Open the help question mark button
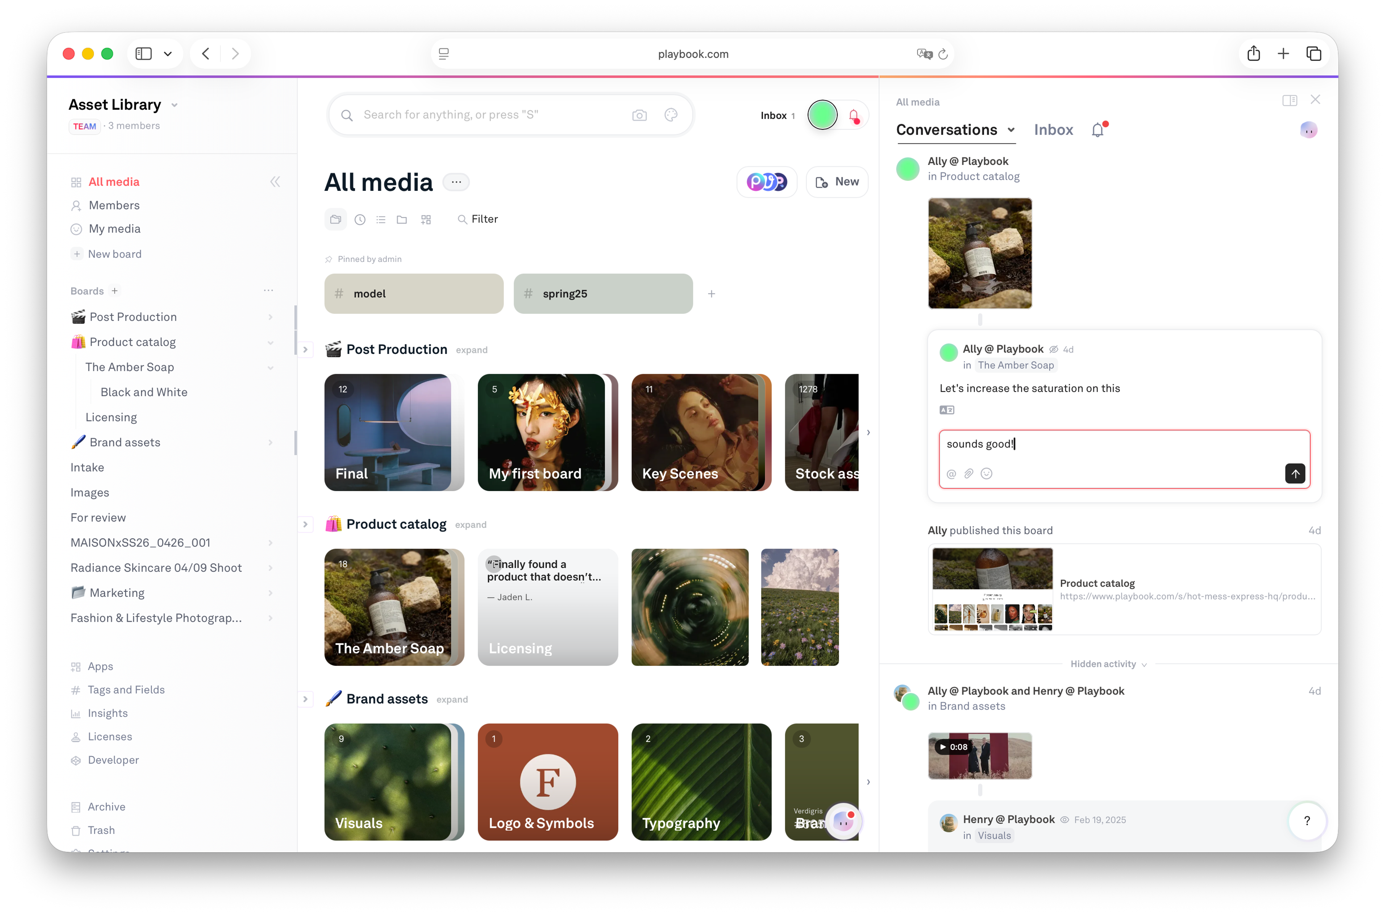This screenshot has height=914, width=1385. 1307,821
